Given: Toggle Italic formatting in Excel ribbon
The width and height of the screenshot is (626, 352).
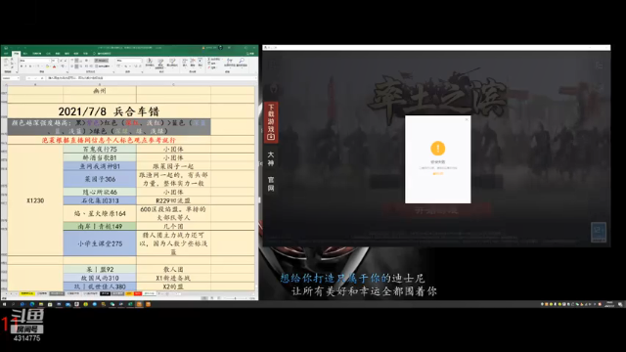Looking at the screenshot, I should 25,66.
